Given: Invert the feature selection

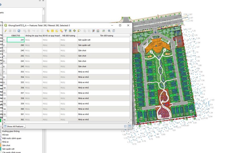Looking at the screenshot, I should point(57,31).
